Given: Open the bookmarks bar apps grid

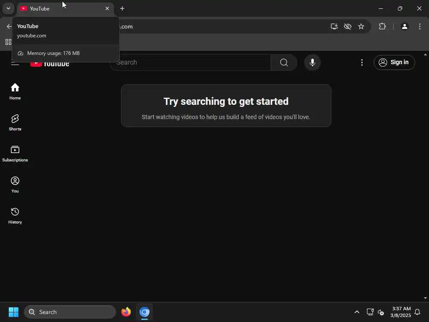Looking at the screenshot, I should pyautogui.click(x=8, y=42).
